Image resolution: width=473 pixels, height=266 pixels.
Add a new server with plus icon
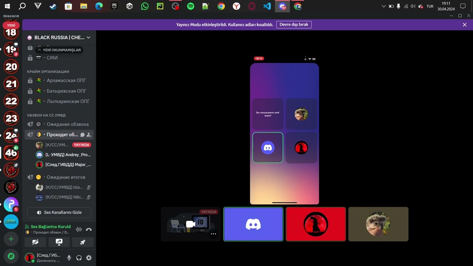coord(11,239)
